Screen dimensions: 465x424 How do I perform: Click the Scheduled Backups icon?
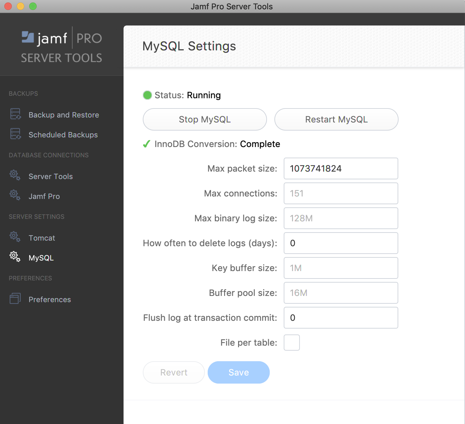coord(15,134)
